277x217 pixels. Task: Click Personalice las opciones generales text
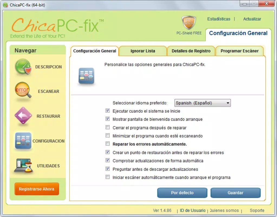pos(155,65)
